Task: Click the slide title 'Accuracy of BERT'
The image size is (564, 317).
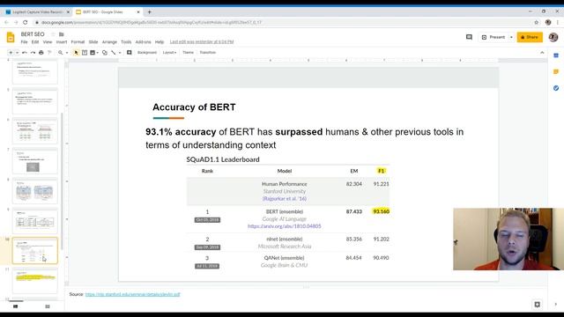Action: 194,107
